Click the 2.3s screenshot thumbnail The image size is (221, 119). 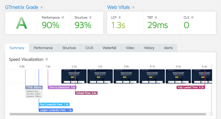pos(74,77)
